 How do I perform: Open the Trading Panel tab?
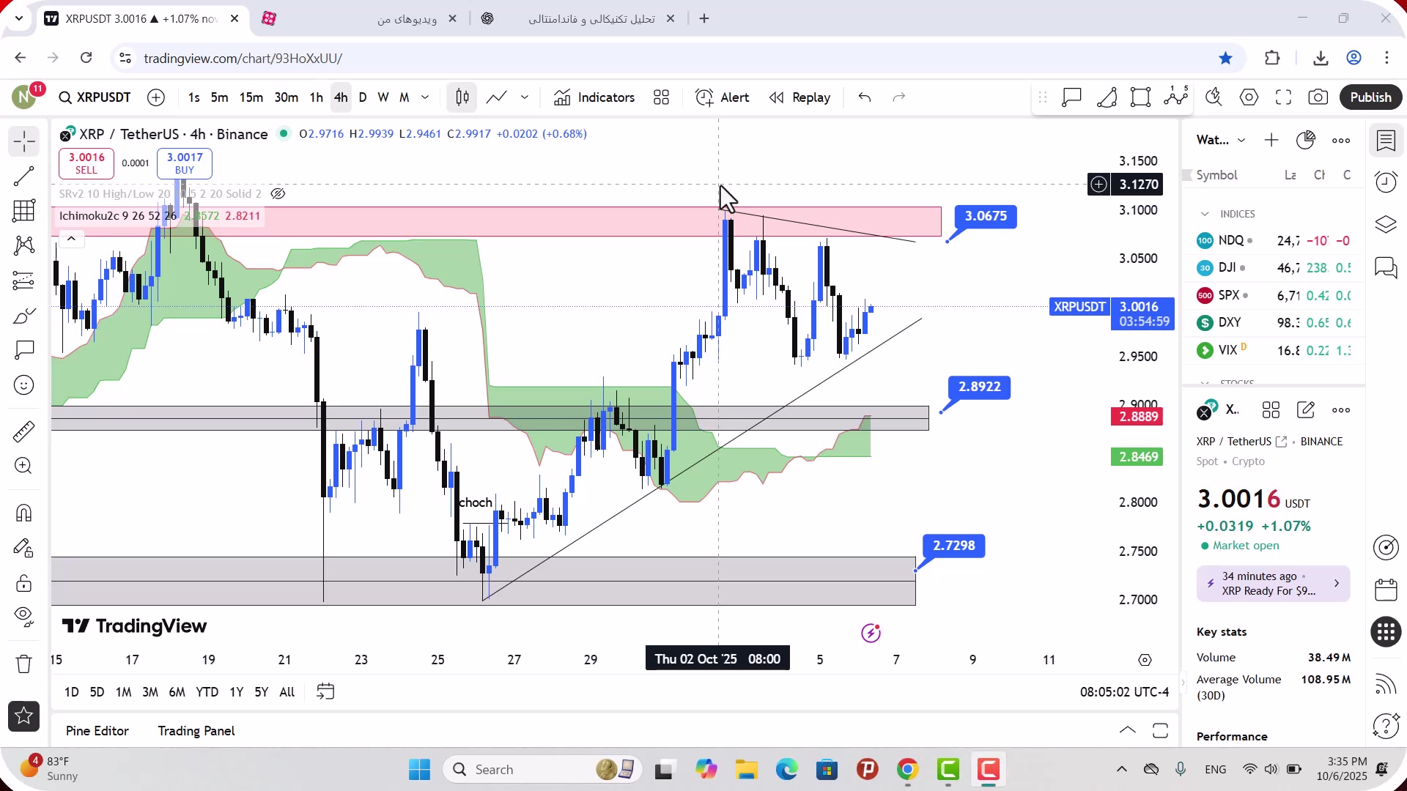point(196,731)
